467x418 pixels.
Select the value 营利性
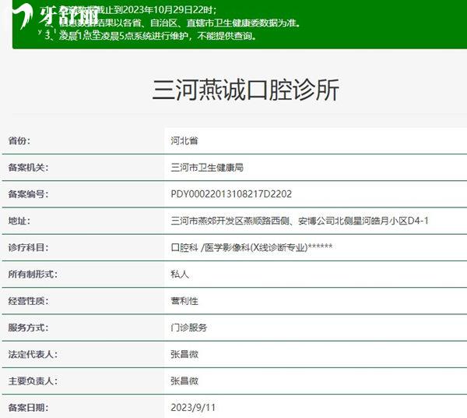click(184, 301)
